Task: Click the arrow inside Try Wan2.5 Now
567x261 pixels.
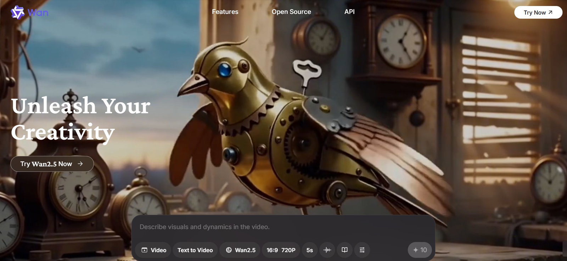Action: pos(80,164)
